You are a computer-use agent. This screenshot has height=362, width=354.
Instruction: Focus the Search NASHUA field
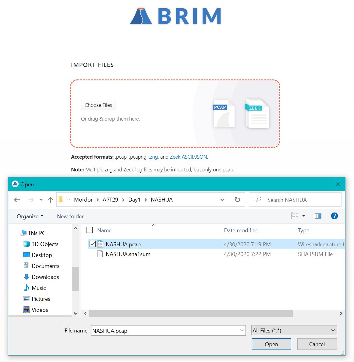[x=295, y=200]
